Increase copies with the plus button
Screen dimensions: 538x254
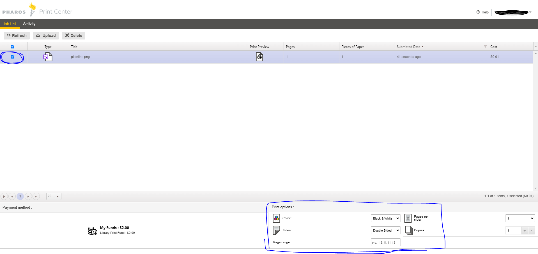tap(524, 230)
